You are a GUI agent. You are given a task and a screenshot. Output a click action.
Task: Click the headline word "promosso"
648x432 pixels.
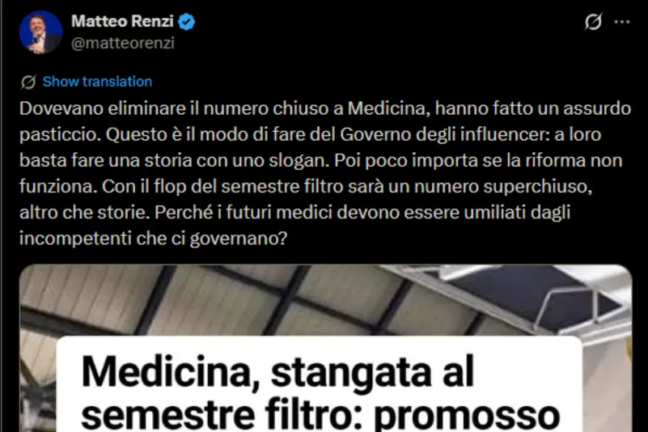[467, 416]
